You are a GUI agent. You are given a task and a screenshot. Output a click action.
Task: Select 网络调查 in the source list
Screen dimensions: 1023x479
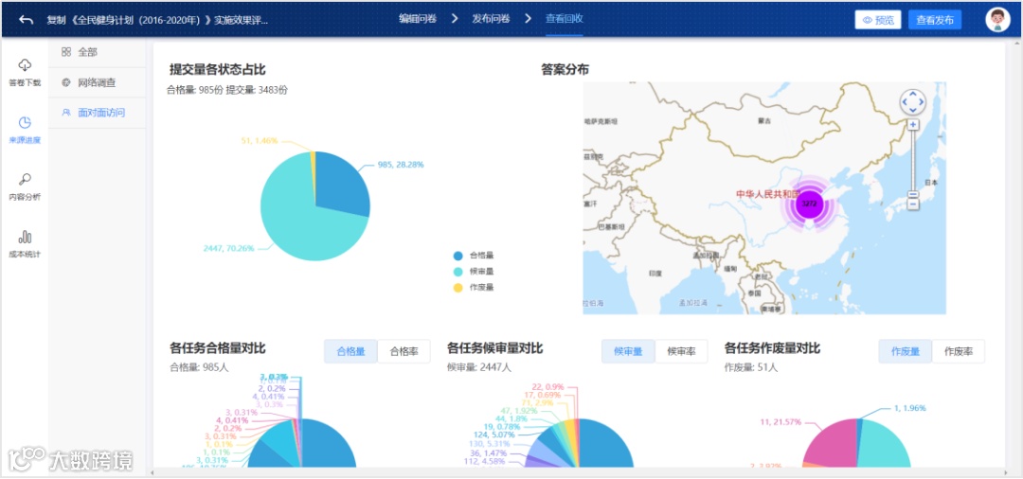(x=98, y=82)
